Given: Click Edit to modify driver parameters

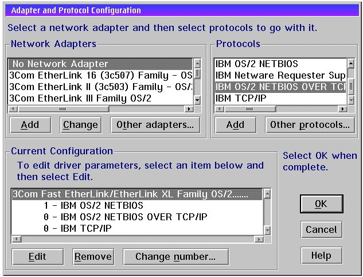Looking at the screenshot, I should click(x=37, y=256).
